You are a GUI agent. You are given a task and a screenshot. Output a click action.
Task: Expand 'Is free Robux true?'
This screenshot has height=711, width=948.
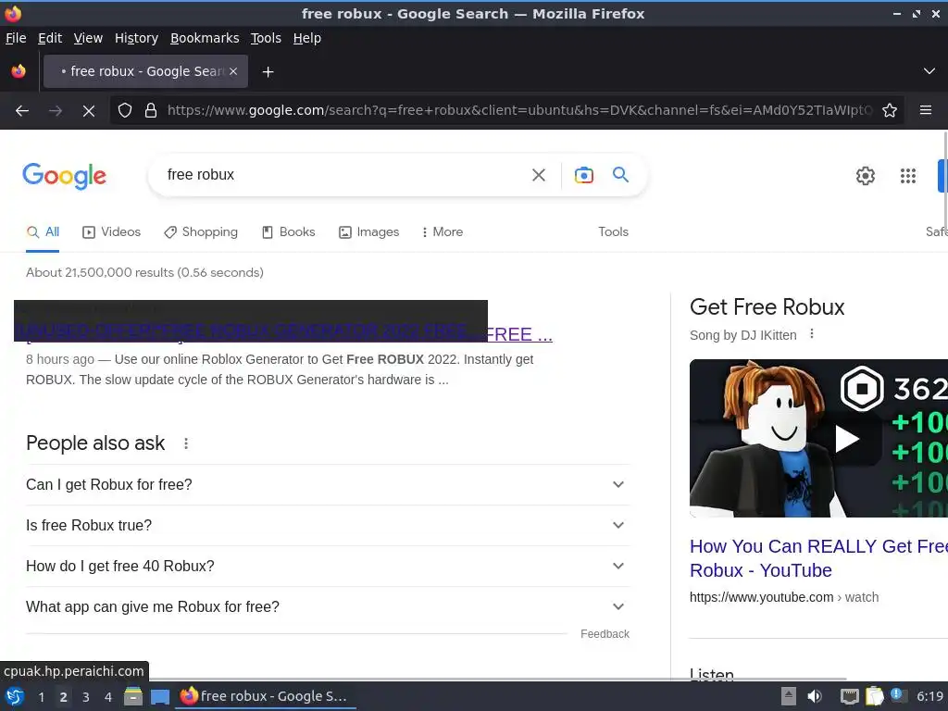tap(328, 526)
